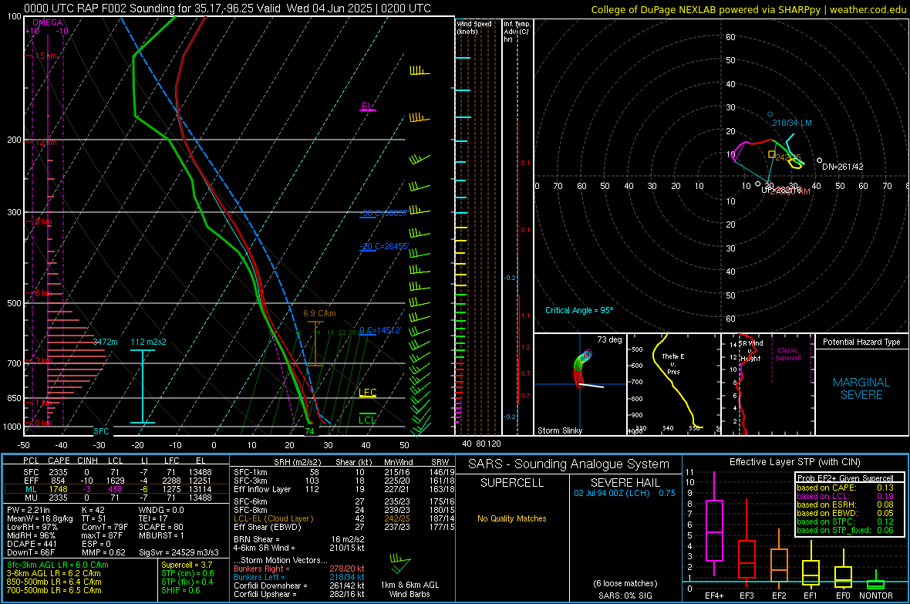Click the Bunkers Right = 278/20 kt line
910x604 pixels.
click(x=299, y=569)
